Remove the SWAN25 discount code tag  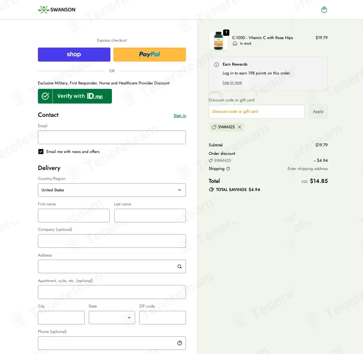pyautogui.click(x=240, y=127)
